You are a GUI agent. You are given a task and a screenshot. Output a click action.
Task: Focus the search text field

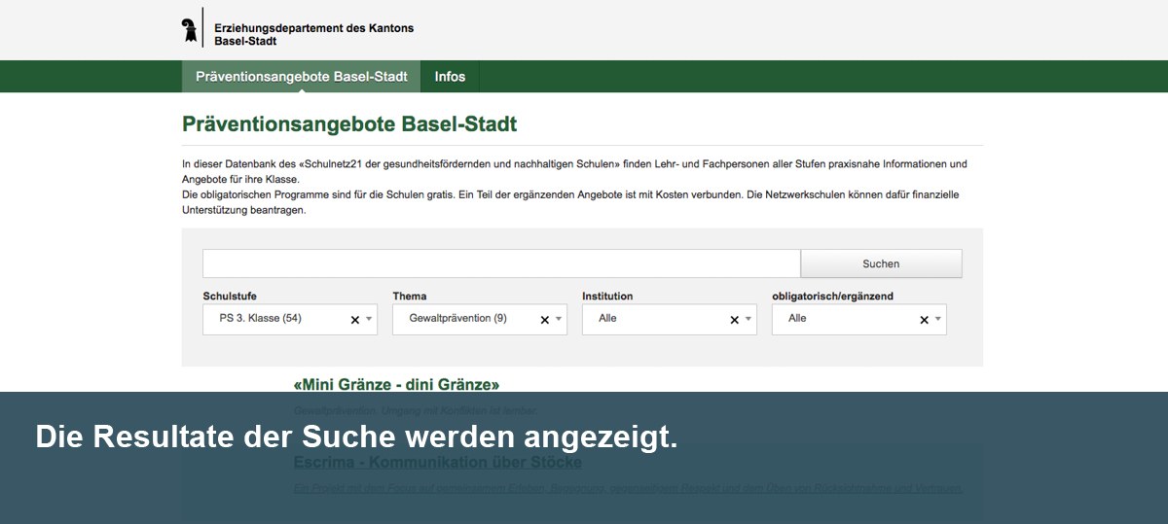pos(500,263)
